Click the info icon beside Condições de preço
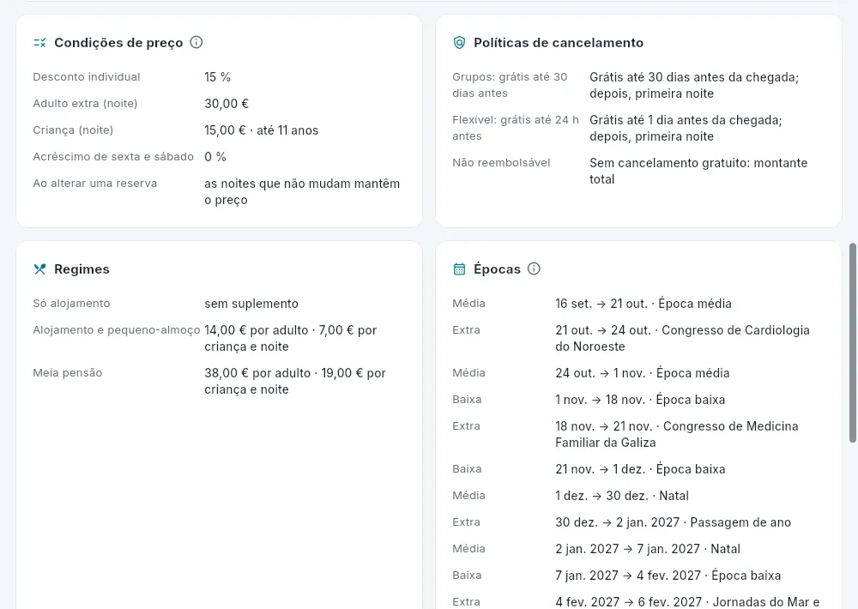858x609 pixels. [x=196, y=42]
